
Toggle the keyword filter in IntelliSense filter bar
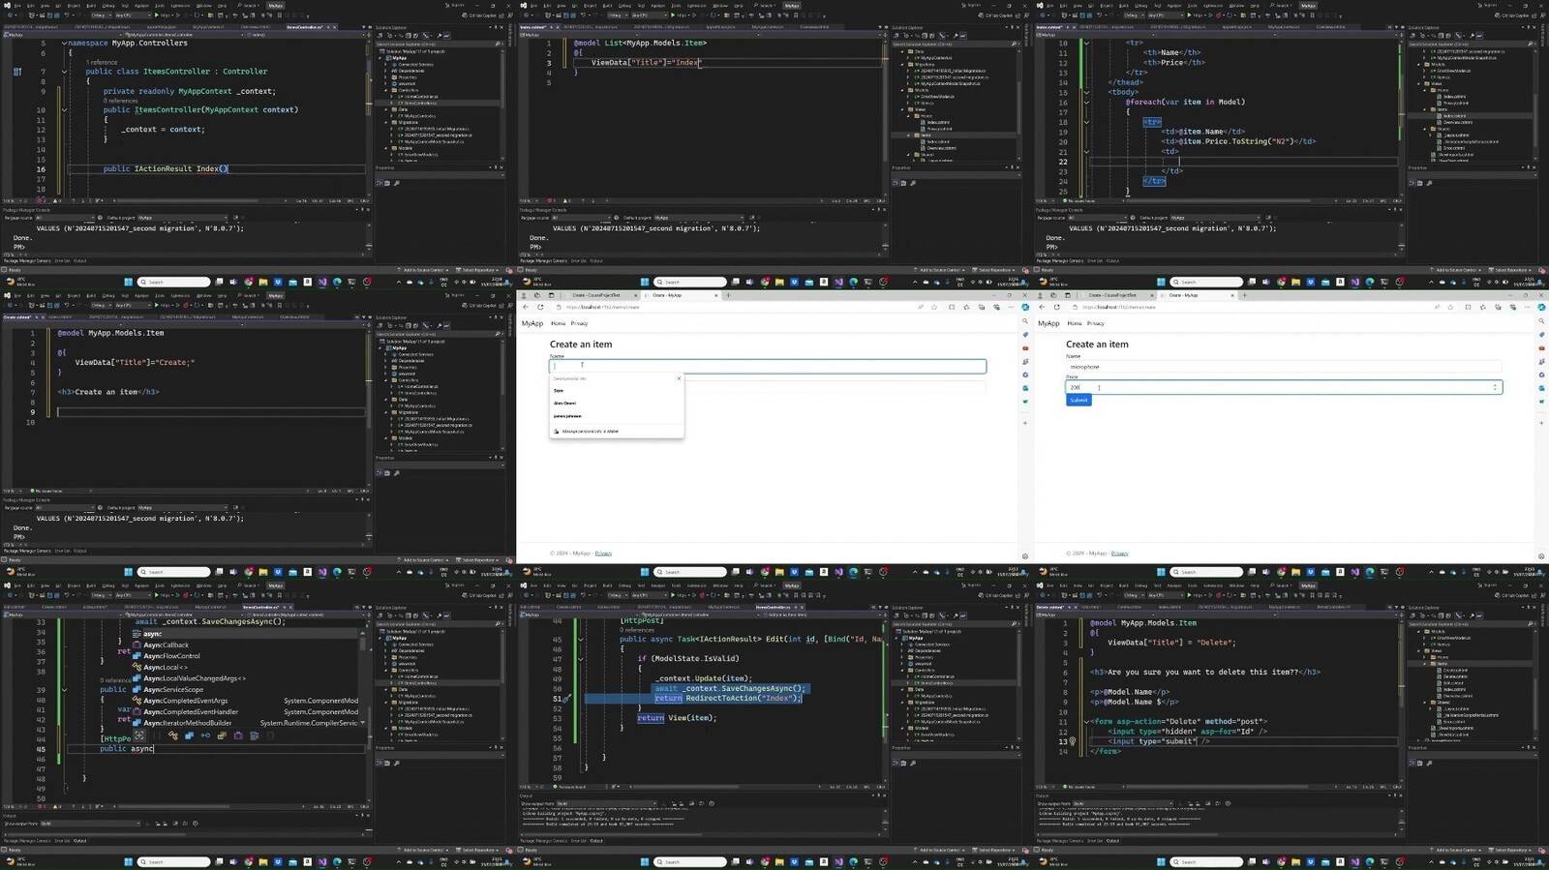(254, 735)
